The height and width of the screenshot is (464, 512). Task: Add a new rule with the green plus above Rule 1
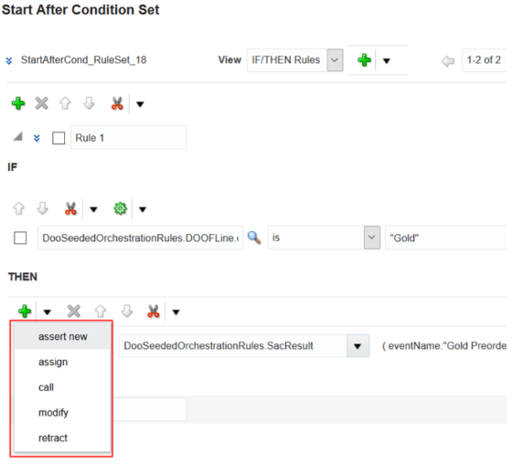18,103
